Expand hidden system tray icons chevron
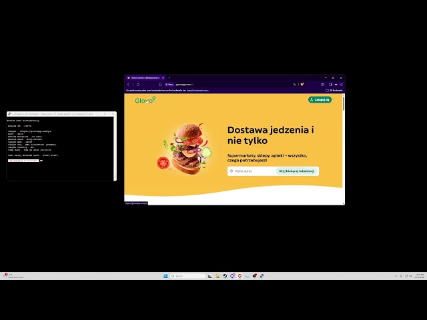 pos(395,275)
